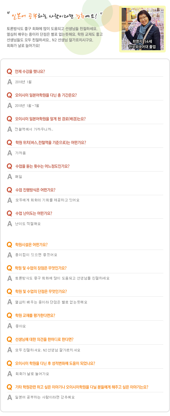
Task: Click the question '선생님에 대한 의견을 한마디로 한다면?'
Action: click(x=44, y=339)
